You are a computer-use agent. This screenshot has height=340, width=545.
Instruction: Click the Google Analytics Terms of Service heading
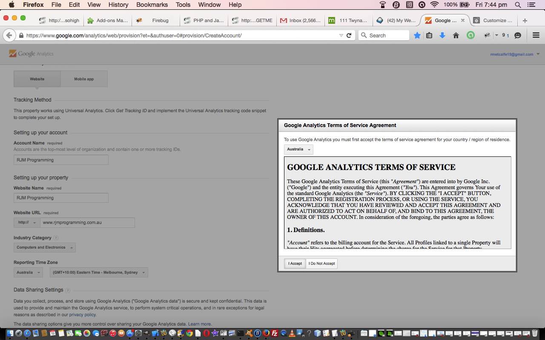point(371,167)
